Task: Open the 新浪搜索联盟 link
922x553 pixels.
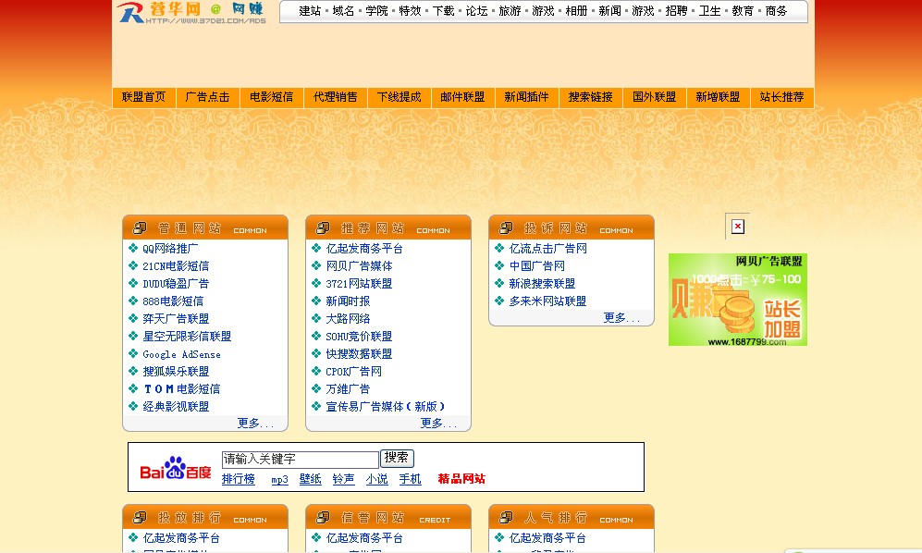Action: pos(542,284)
